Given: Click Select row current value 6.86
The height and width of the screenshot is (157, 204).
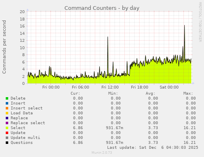Looking at the screenshot, I should click(78, 128).
